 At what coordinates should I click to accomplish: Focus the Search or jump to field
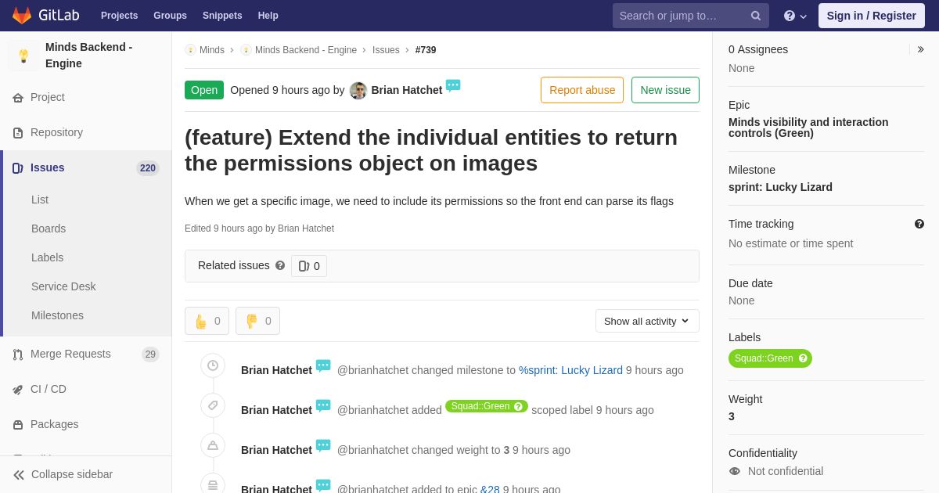coord(691,16)
